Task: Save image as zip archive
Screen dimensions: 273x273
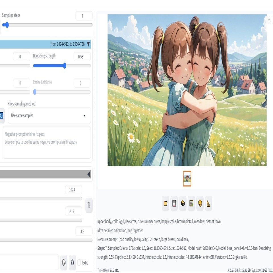Action: [183, 203]
